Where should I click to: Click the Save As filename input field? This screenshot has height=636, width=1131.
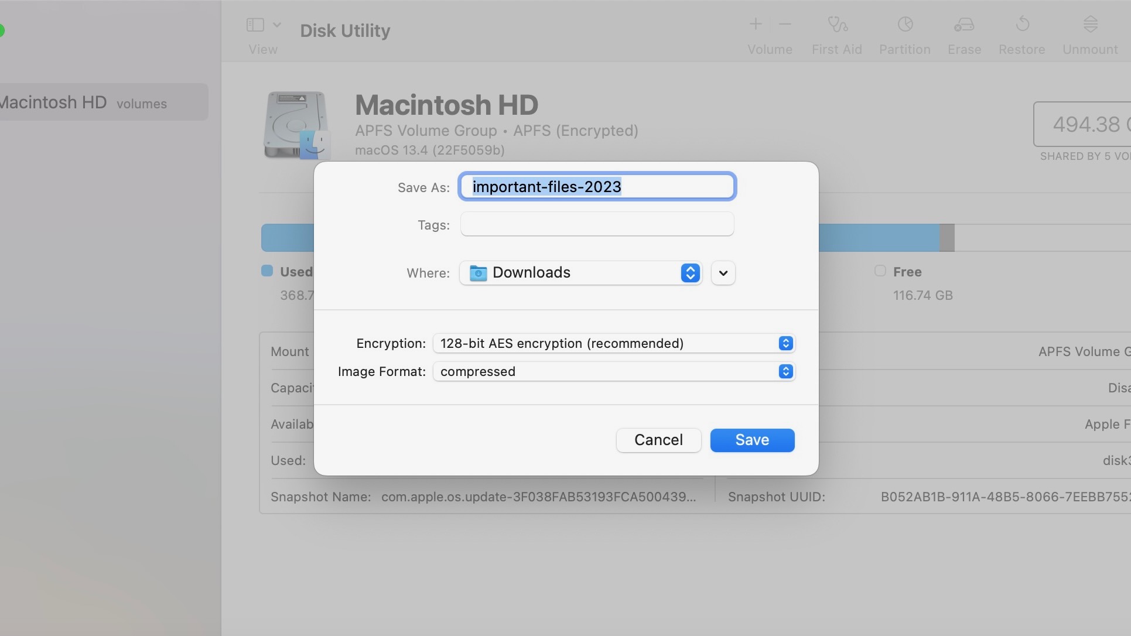(597, 186)
